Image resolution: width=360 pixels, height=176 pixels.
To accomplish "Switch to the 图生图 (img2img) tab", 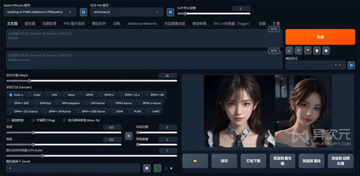I will click(30, 23).
